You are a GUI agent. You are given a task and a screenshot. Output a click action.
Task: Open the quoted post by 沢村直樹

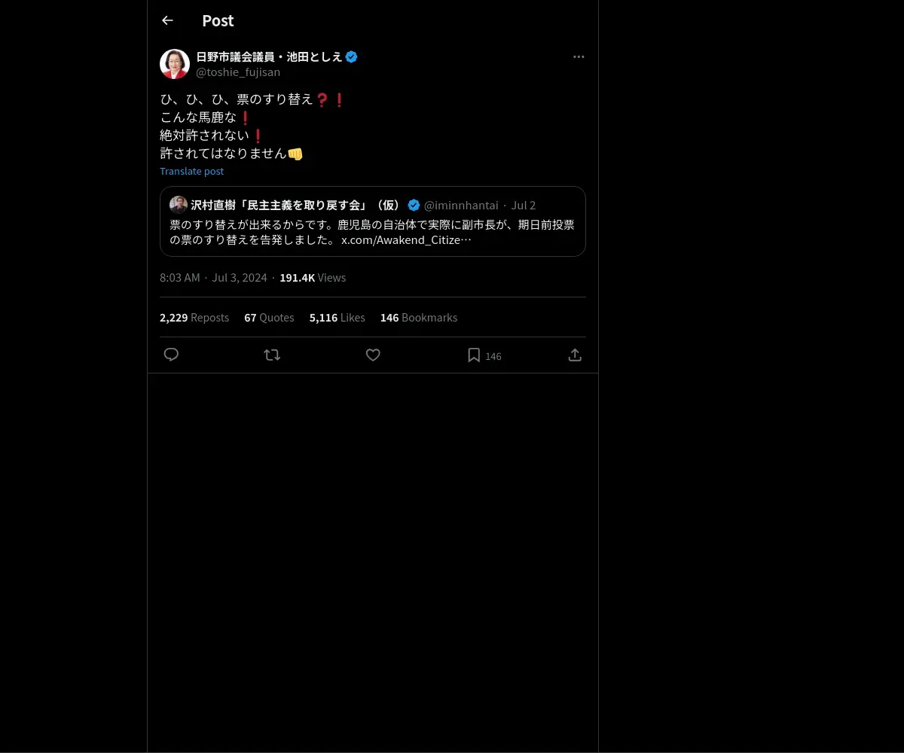click(x=373, y=221)
